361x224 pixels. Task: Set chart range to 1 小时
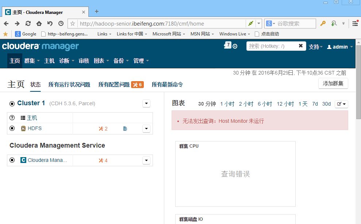tap(227, 104)
